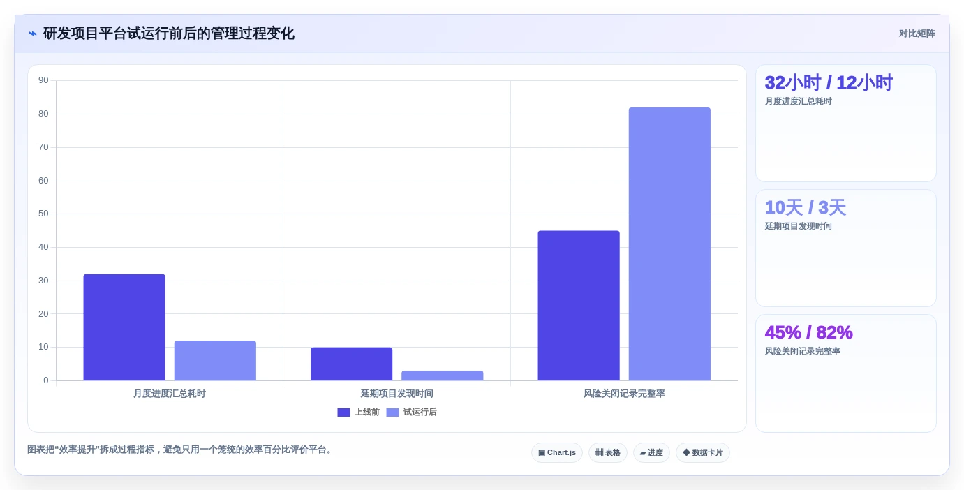This screenshot has height=490, width=964.
Task: Click the y-axis value 50
Action: pos(43,214)
